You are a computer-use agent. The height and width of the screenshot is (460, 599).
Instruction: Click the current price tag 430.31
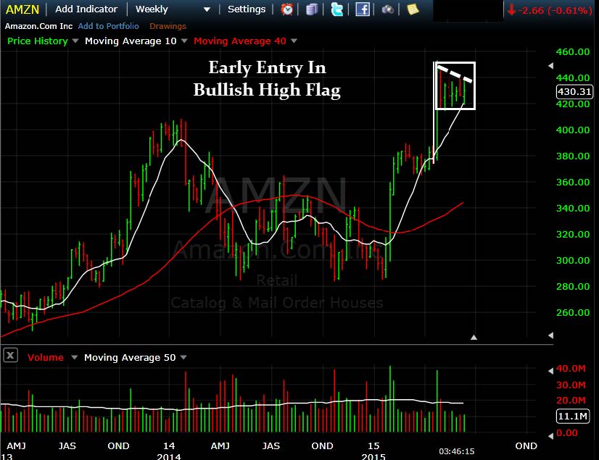pyautogui.click(x=574, y=91)
